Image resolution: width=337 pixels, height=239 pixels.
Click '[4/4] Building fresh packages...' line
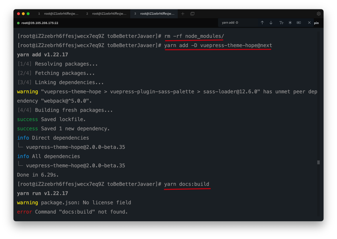[65, 110]
